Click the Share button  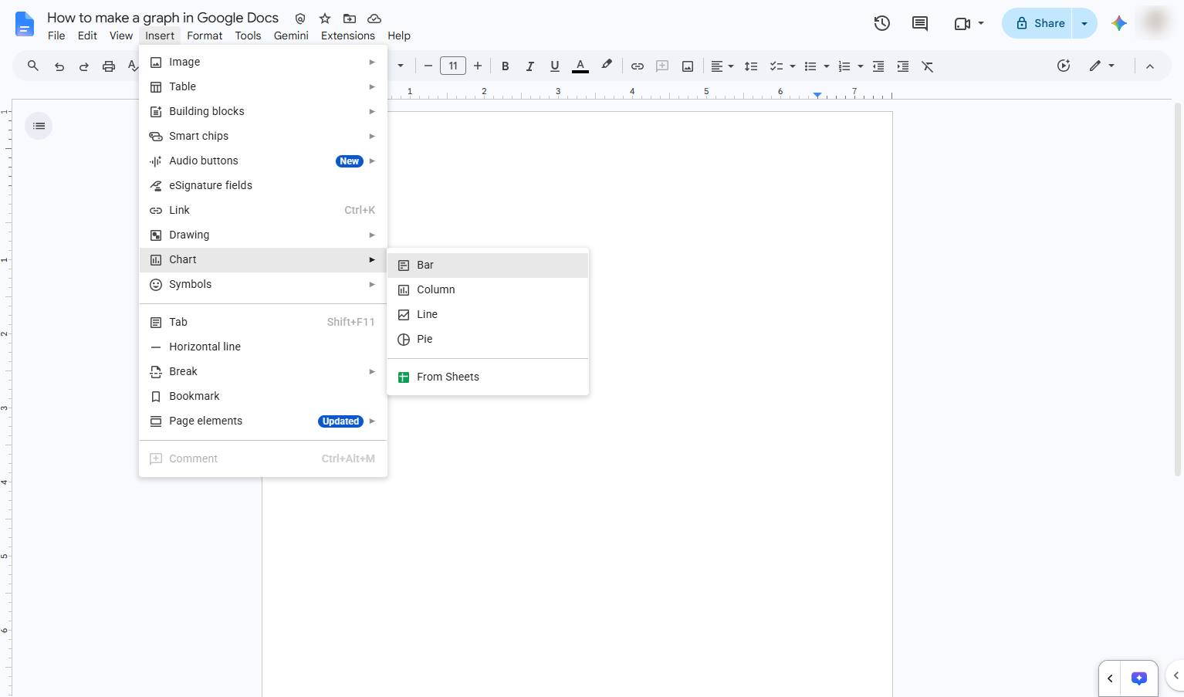tap(1039, 23)
